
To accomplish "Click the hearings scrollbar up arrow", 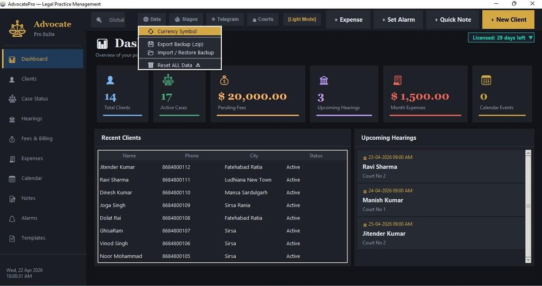I will click(x=528, y=153).
